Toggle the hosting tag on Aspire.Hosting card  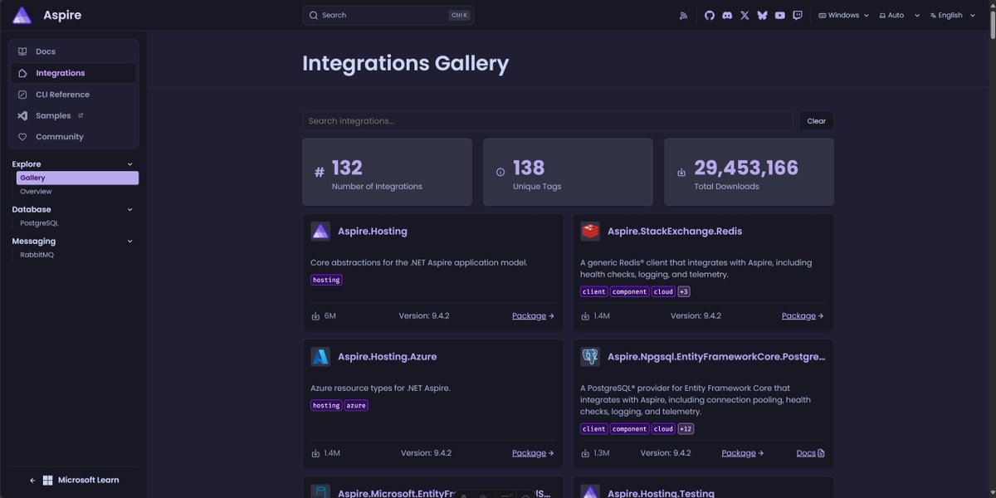tap(325, 279)
